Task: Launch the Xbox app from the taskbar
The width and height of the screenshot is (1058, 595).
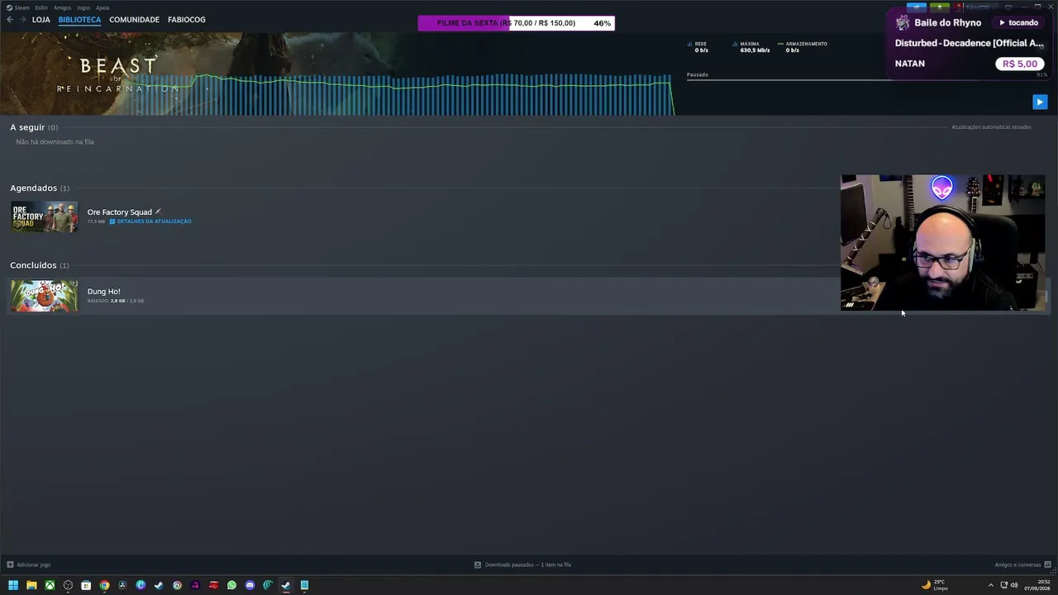Action: click(50, 585)
